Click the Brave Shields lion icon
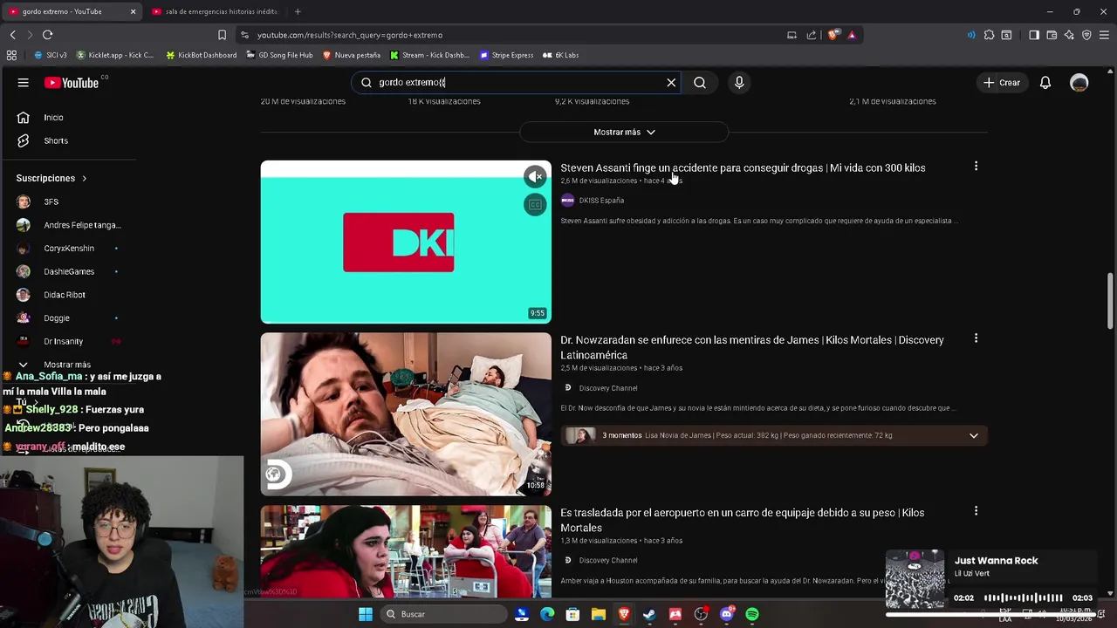Screen dimensions: 1117x628 [833, 35]
